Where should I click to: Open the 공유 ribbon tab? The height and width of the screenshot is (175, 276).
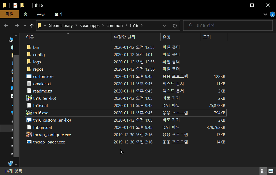coord(41,14)
